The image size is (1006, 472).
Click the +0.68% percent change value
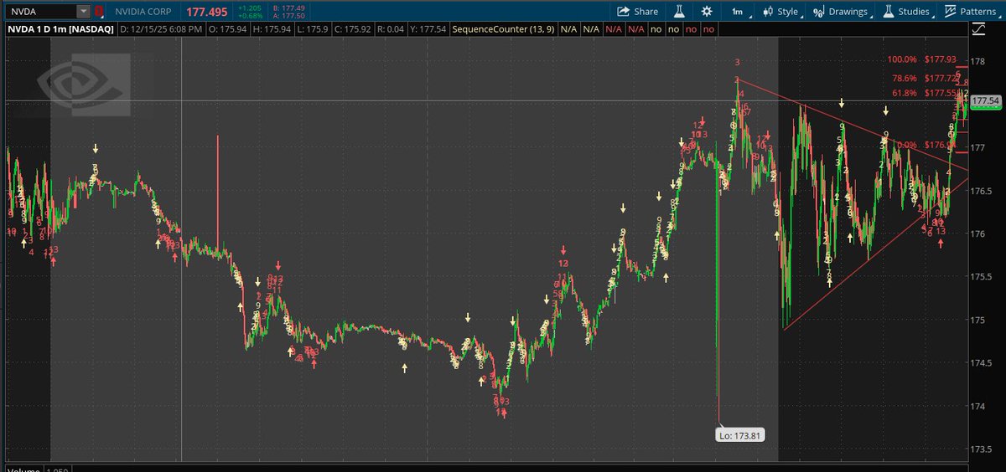click(x=252, y=16)
